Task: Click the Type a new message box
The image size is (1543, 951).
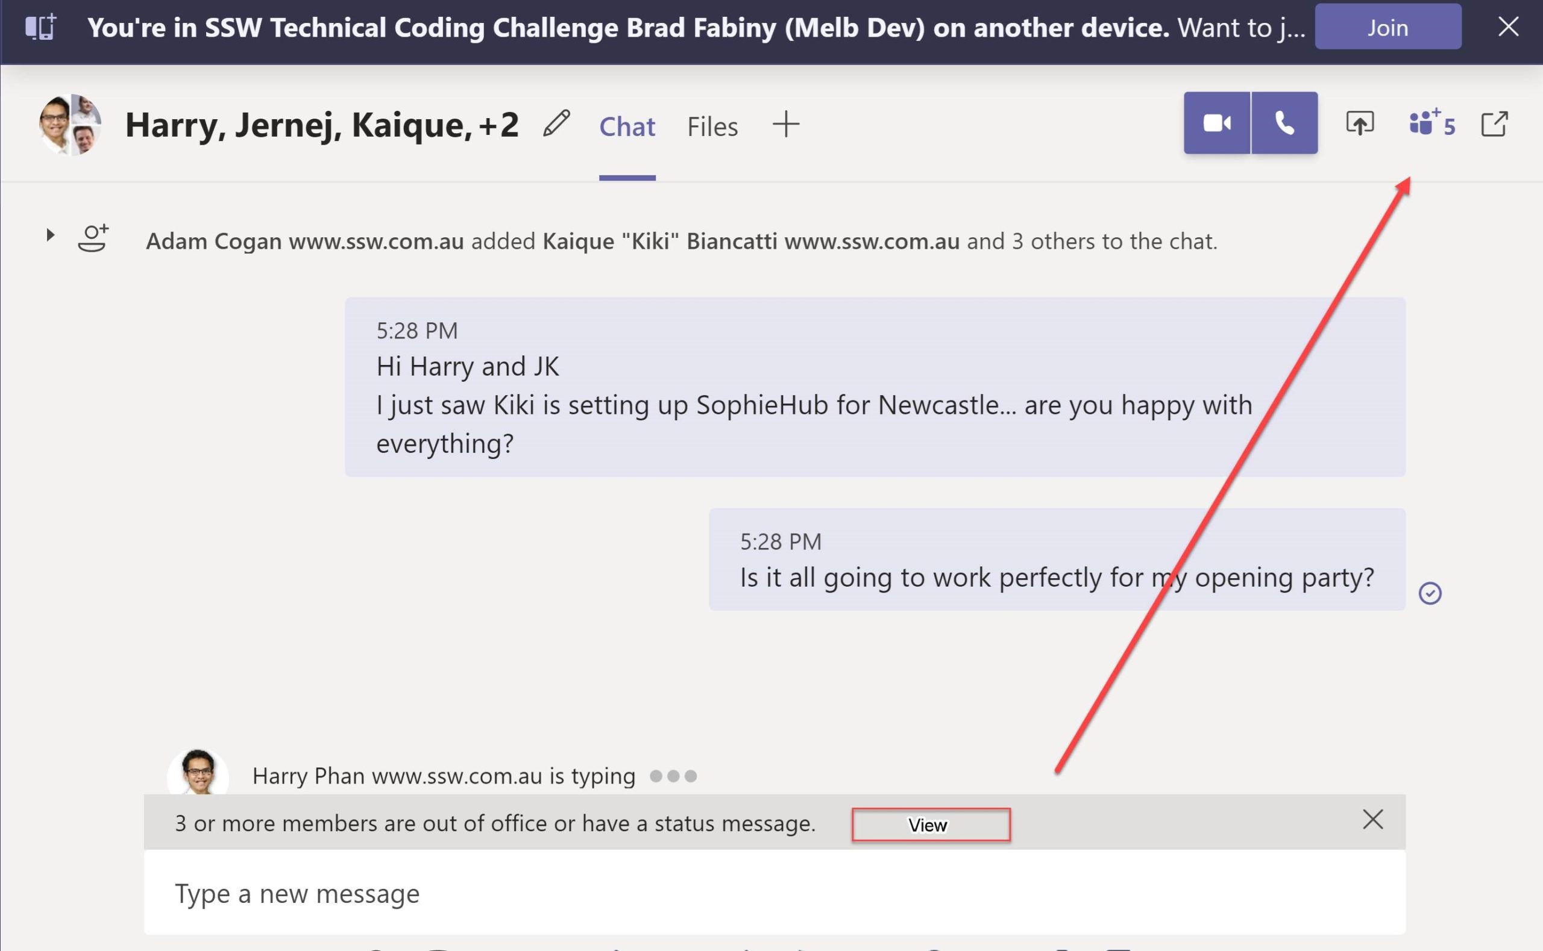Action: 774,893
